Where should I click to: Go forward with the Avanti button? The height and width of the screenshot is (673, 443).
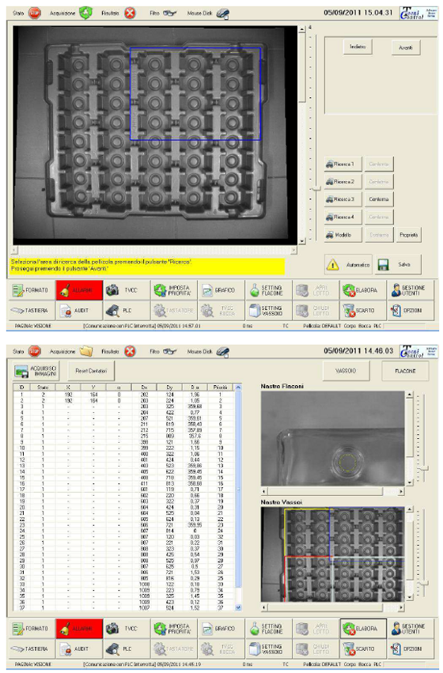406,47
